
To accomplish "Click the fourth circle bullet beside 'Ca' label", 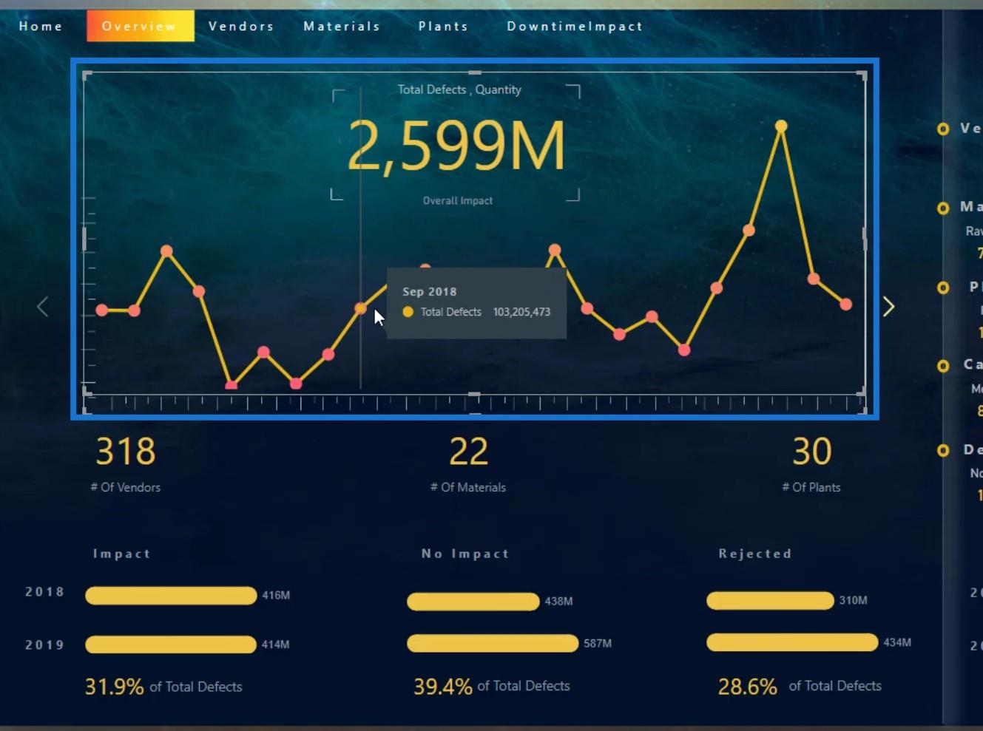I will click(943, 366).
